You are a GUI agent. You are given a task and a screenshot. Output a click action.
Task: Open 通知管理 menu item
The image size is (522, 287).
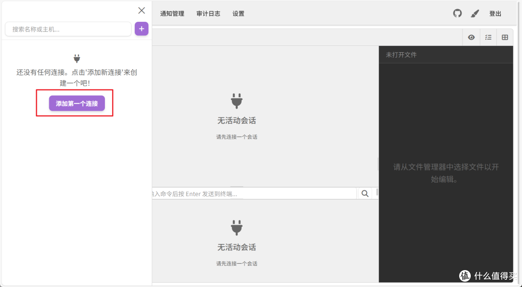pyautogui.click(x=172, y=14)
